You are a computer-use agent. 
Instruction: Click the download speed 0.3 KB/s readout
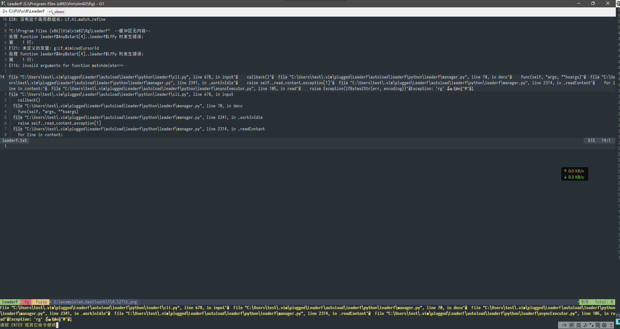pos(574,177)
